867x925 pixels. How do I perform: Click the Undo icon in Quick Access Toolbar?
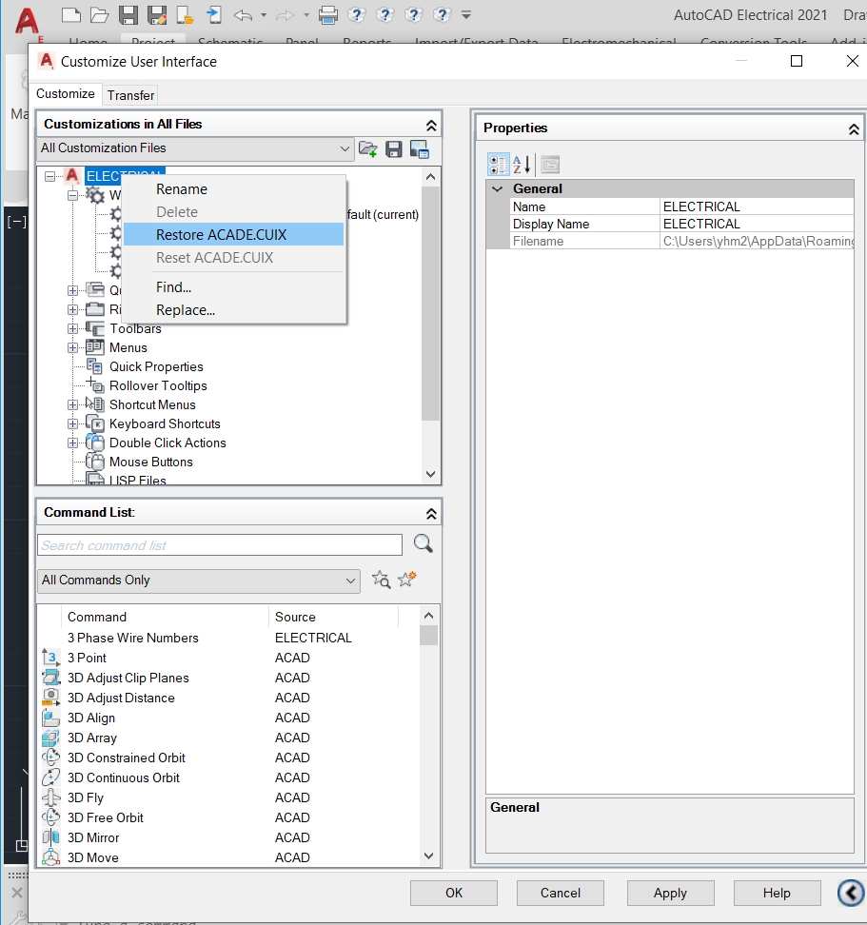tap(246, 14)
